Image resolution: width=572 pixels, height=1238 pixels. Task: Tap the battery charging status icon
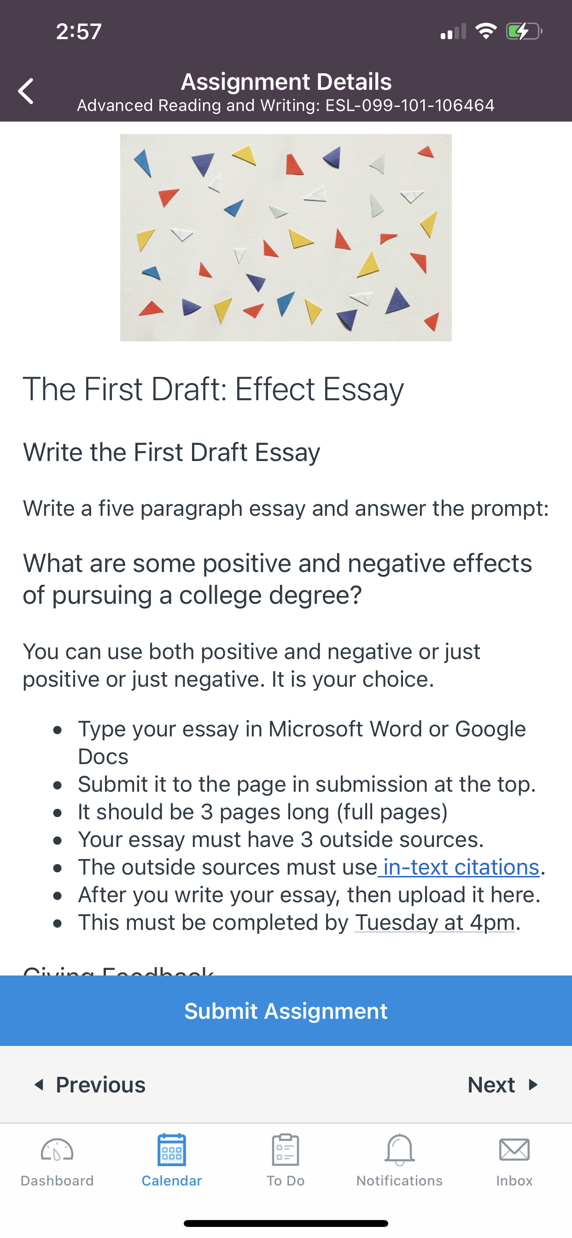pyautogui.click(x=525, y=32)
